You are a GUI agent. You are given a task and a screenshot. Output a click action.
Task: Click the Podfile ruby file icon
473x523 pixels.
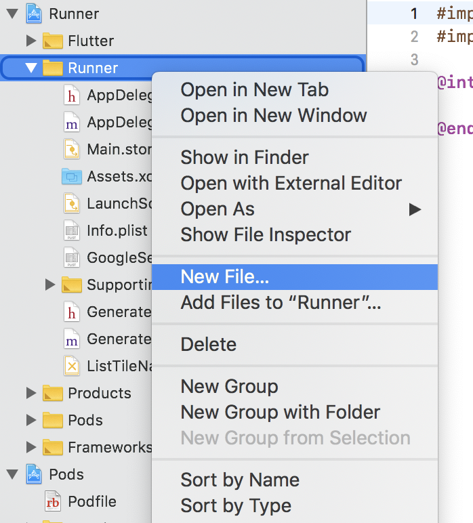tap(52, 502)
